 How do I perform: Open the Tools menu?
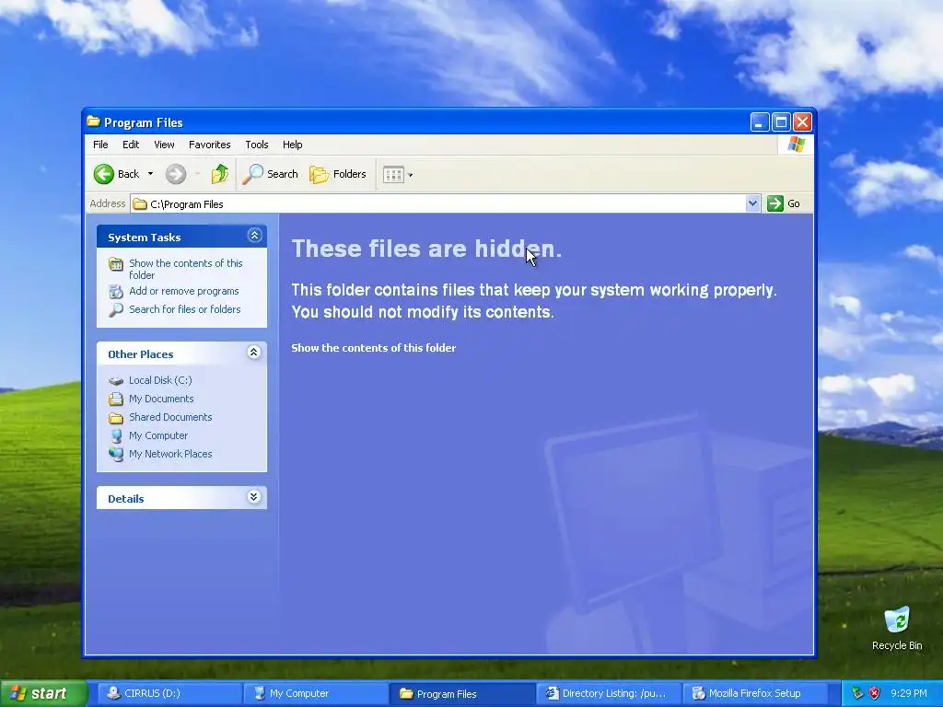257,145
